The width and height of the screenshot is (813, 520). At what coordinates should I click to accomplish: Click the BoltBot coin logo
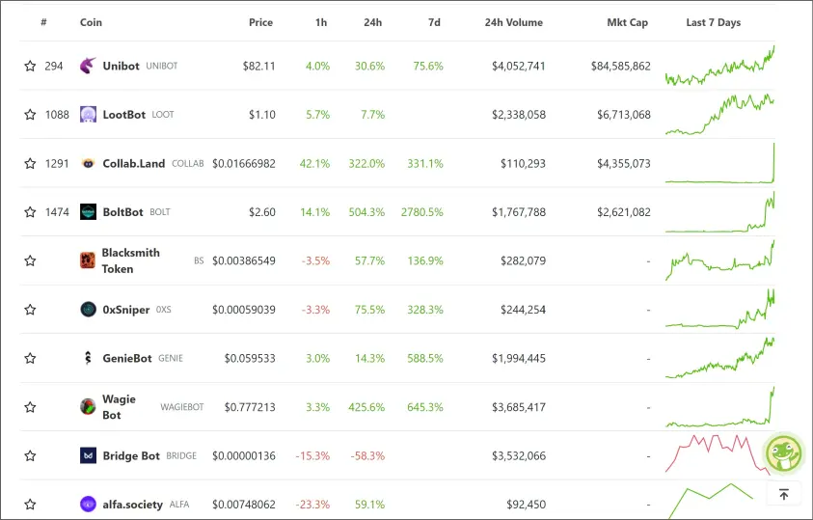pyautogui.click(x=88, y=212)
